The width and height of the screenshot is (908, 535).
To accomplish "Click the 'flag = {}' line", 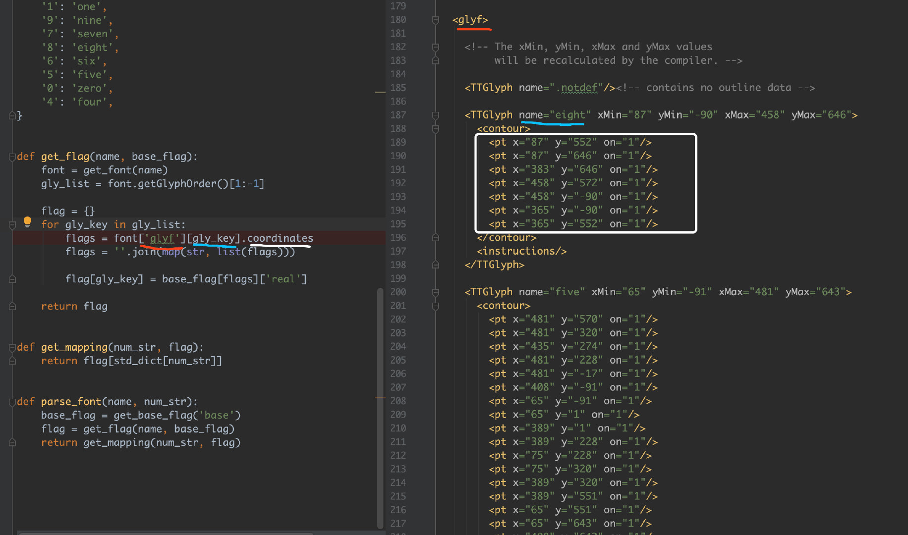I will [x=68, y=211].
